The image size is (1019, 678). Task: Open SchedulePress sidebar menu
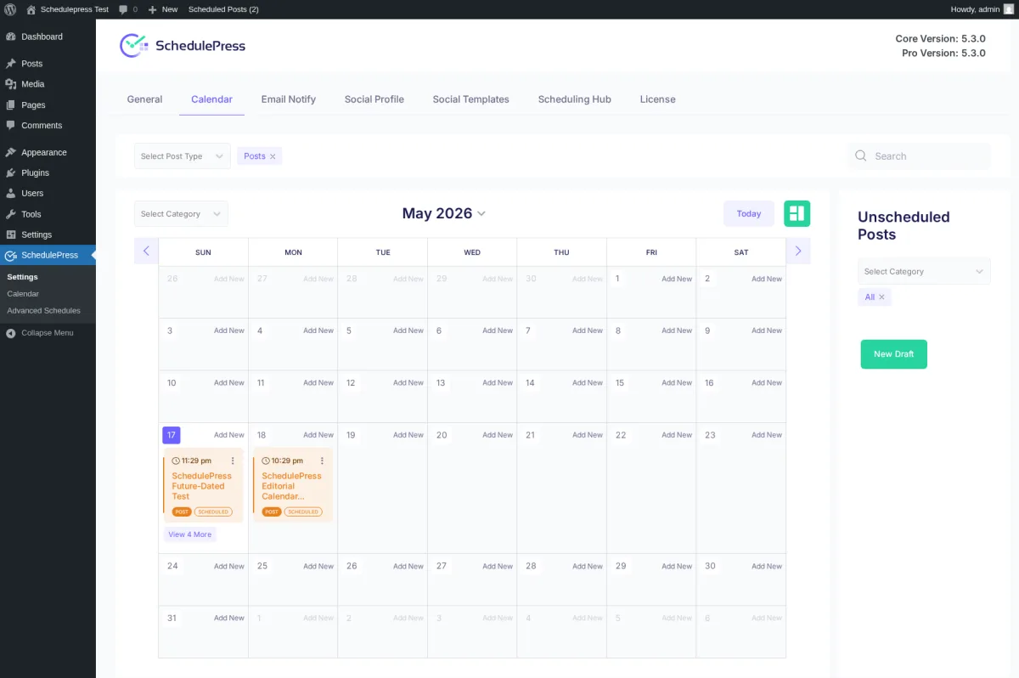48,255
